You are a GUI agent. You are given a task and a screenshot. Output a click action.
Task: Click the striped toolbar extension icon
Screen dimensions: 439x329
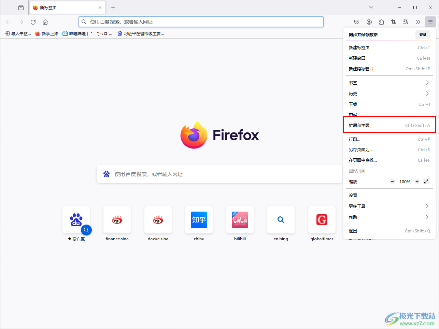coord(406,22)
